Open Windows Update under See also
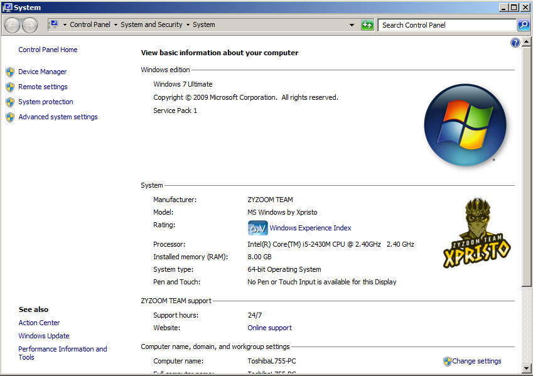This screenshot has width=533, height=376. pyautogui.click(x=44, y=336)
